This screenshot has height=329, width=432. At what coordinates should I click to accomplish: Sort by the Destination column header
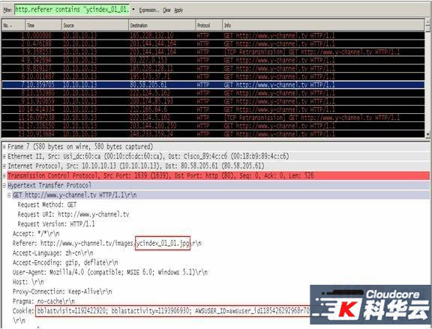coord(162,25)
